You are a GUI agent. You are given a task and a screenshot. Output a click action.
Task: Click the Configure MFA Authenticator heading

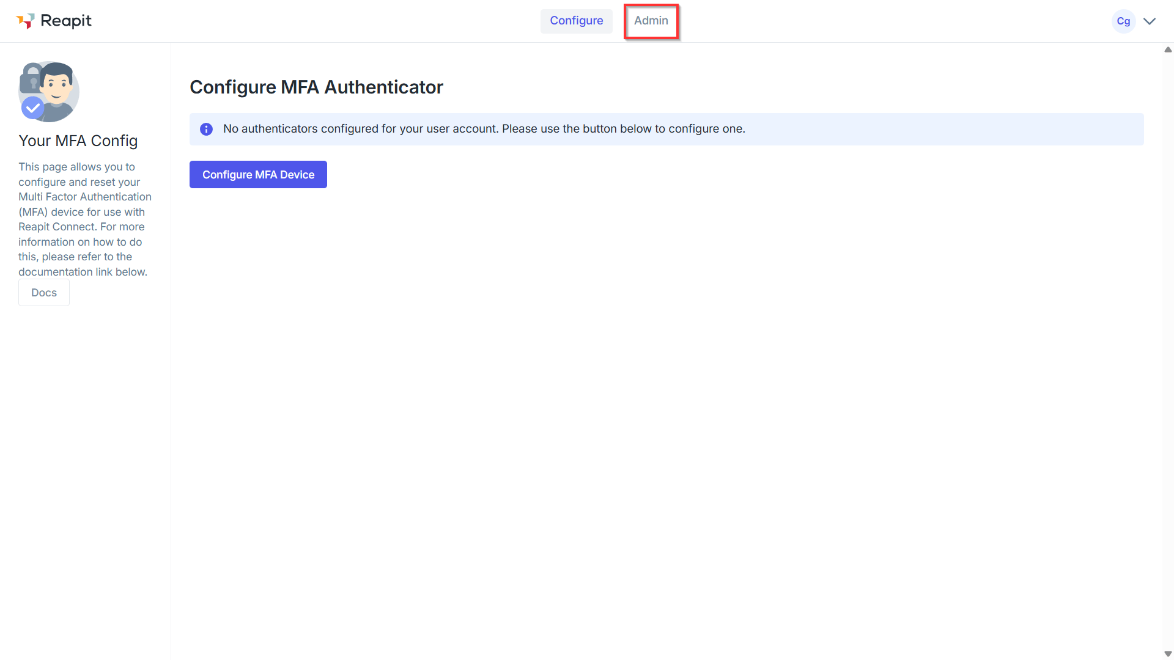[x=316, y=87]
